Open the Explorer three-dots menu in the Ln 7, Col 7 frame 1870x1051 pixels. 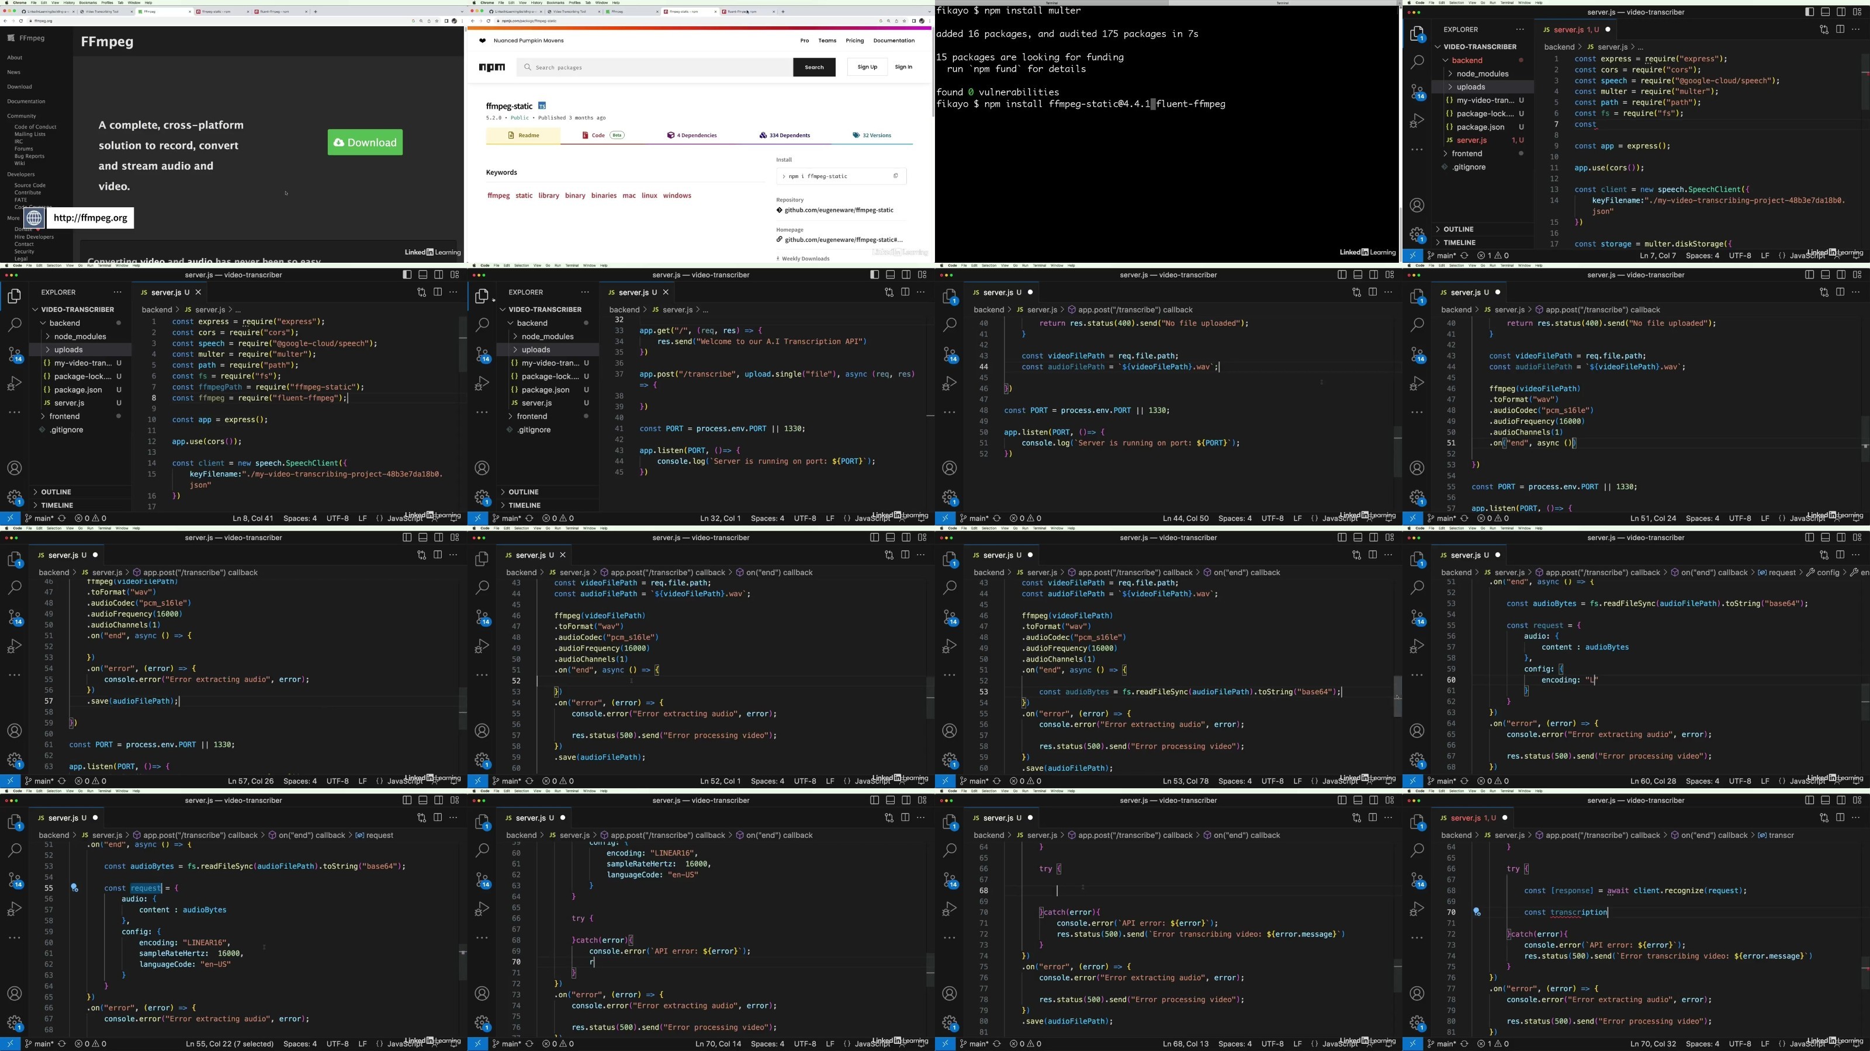[x=1519, y=30]
